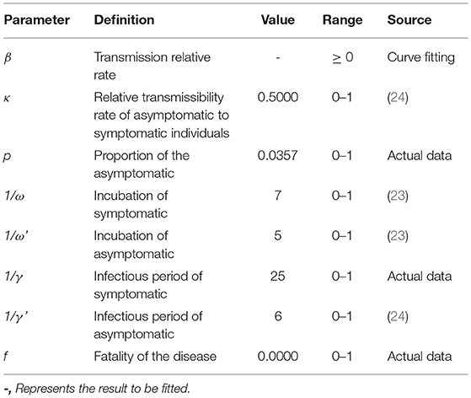Click the Parameter column header
The width and height of the screenshot is (471, 398).
tap(36, 20)
